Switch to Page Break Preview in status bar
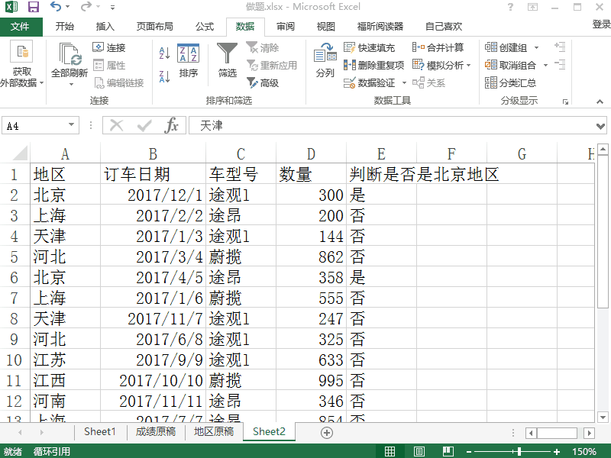 [448, 451]
